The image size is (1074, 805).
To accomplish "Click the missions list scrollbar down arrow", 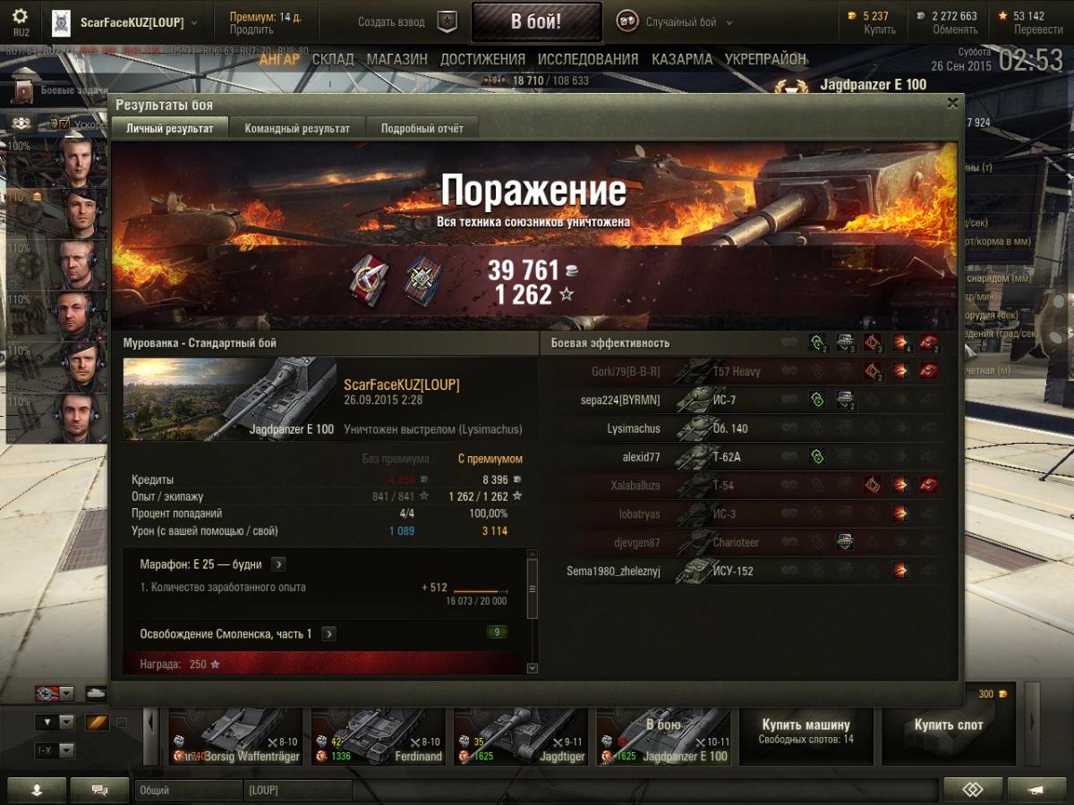I will pos(533,667).
